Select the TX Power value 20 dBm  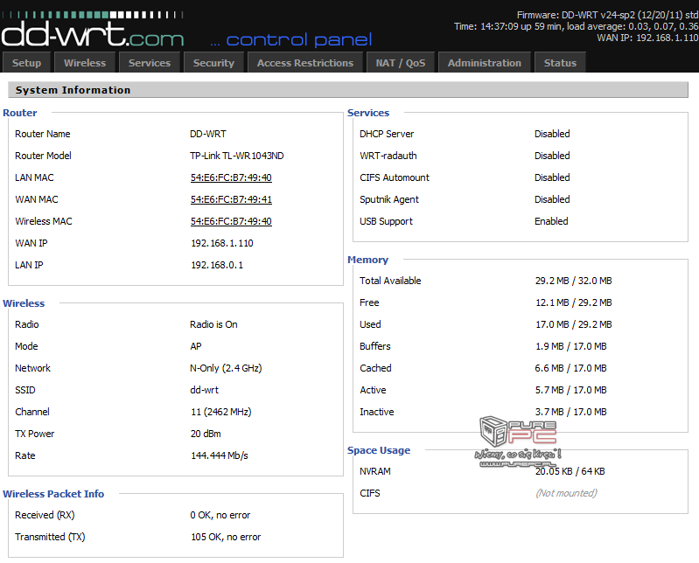[x=206, y=434]
